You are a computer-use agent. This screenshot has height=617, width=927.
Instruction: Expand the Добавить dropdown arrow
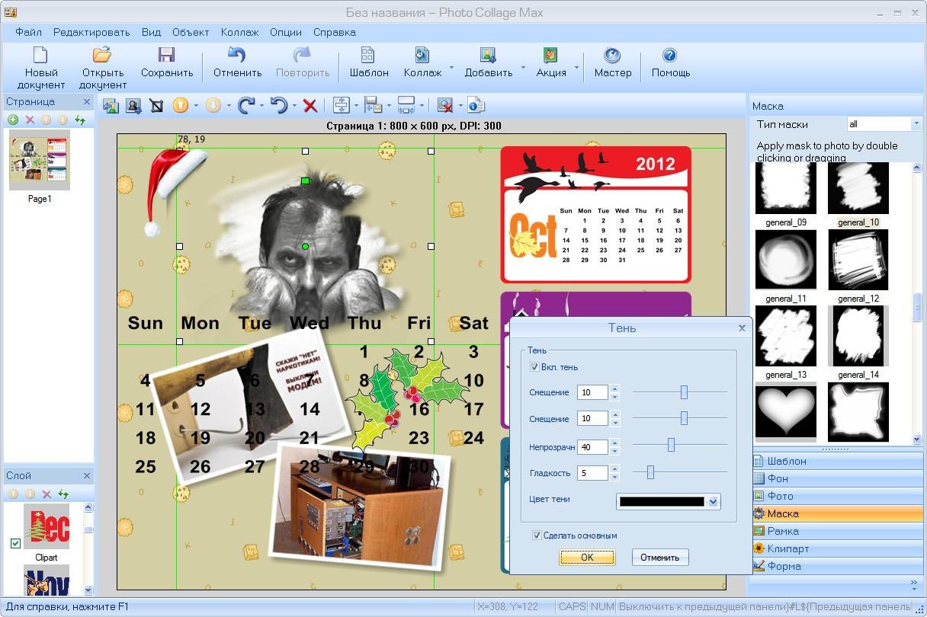523,68
